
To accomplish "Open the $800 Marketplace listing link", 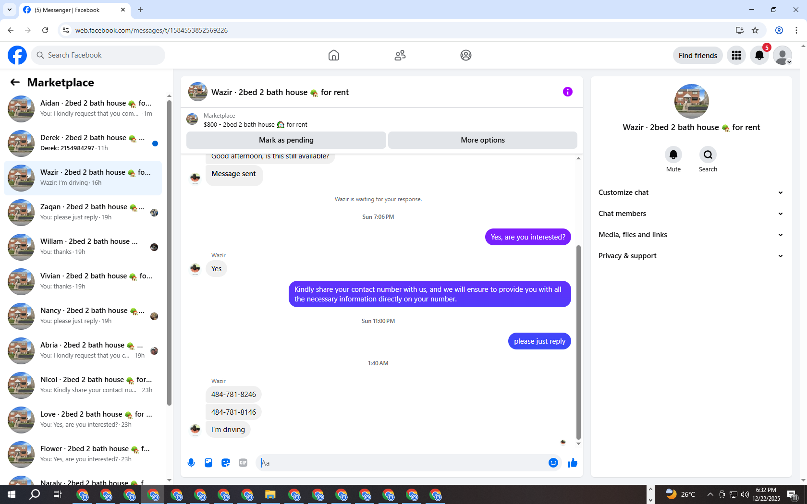I will [x=255, y=124].
